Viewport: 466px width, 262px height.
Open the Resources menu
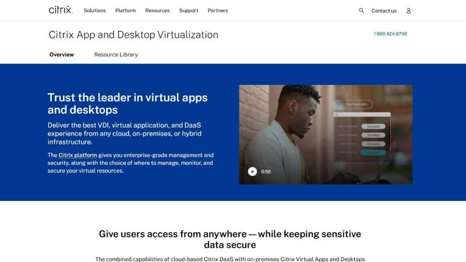coord(157,10)
